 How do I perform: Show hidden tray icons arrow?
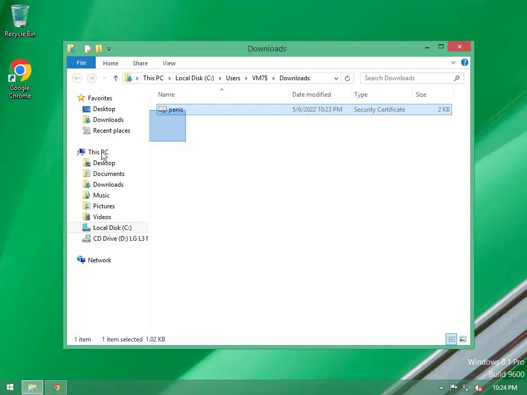pyautogui.click(x=441, y=388)
